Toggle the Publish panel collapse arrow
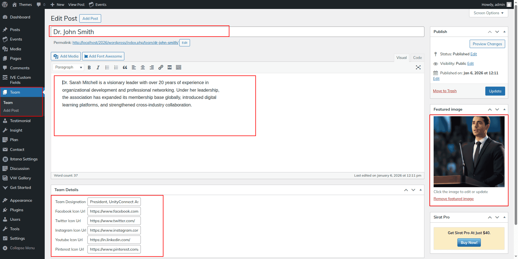 (x=504, y=32)
